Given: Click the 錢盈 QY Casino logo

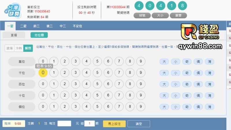Looking at the screenshot, I should (x=200, y=32).
